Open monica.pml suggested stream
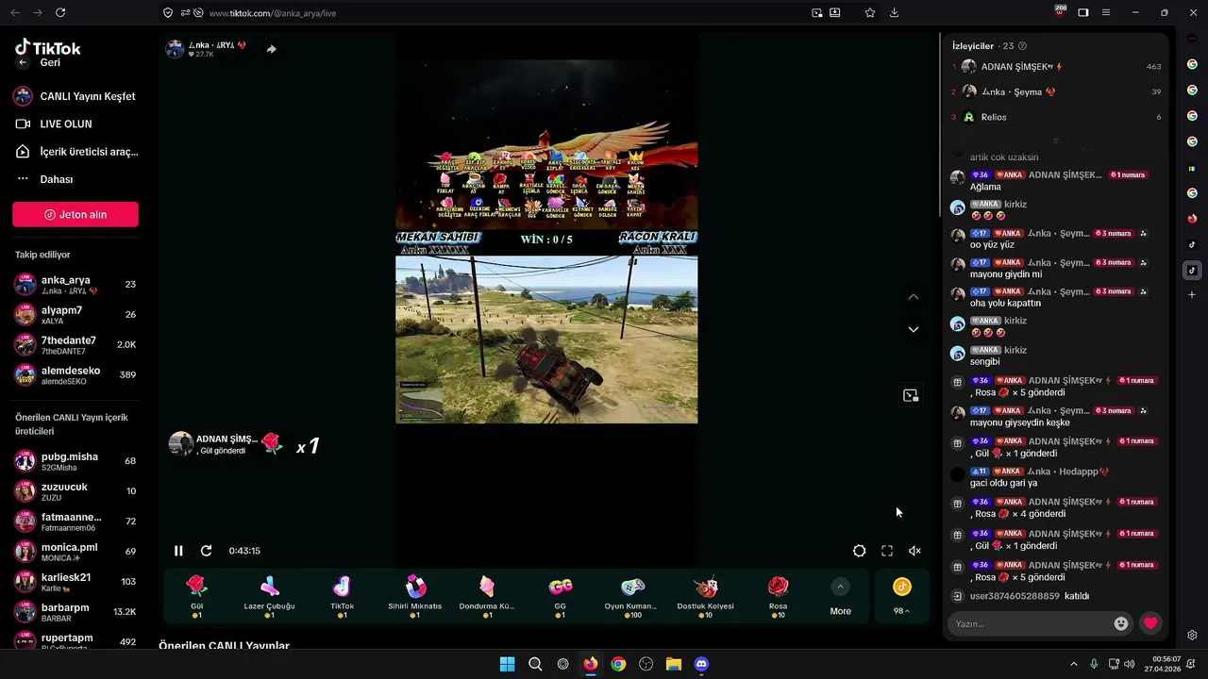The width and height of the screenshot is (1208, 679). (x=75, y=552)
